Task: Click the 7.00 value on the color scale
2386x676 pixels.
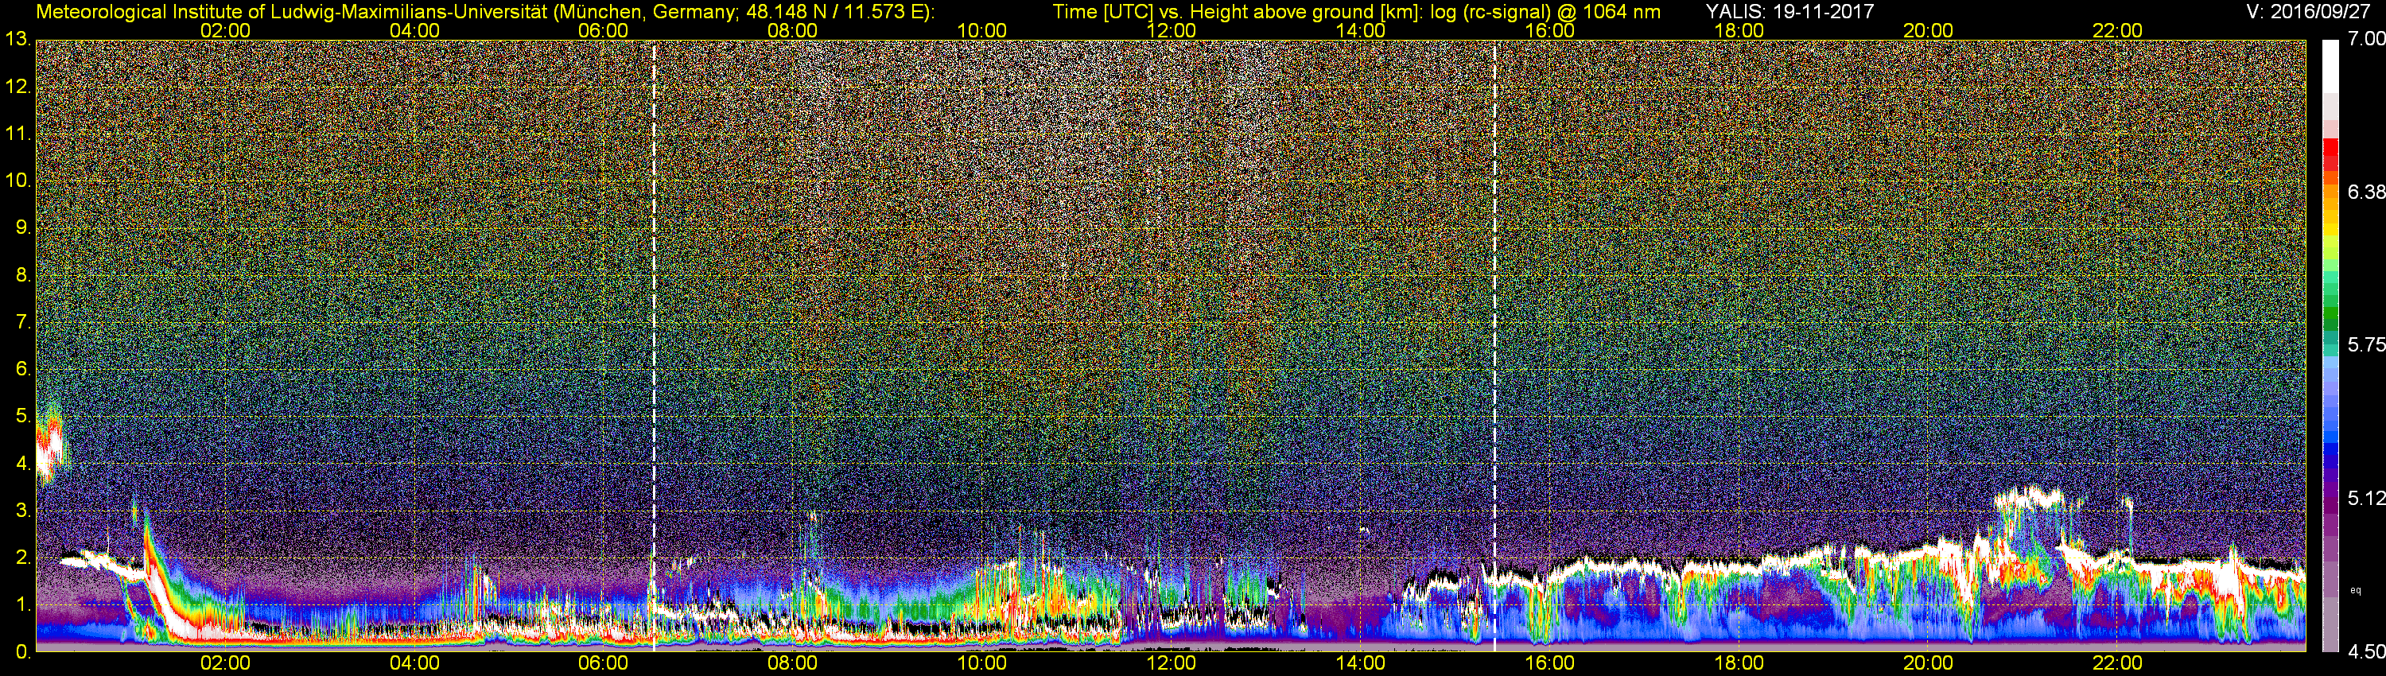Action: pos(2367,40)
